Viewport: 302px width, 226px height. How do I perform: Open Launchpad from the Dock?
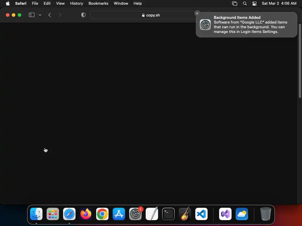pyautogui.click(x=53, y=214)
